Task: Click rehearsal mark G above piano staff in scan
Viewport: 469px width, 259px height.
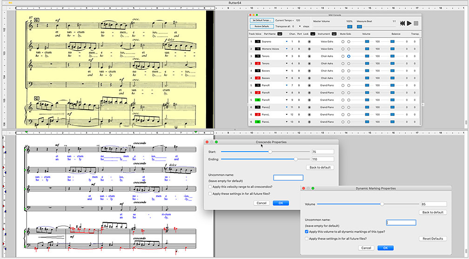Action: click(x=36, y=99)
